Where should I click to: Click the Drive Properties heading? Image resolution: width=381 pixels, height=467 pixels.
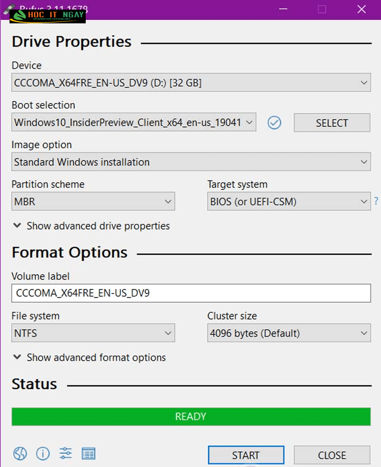[71, 41]
